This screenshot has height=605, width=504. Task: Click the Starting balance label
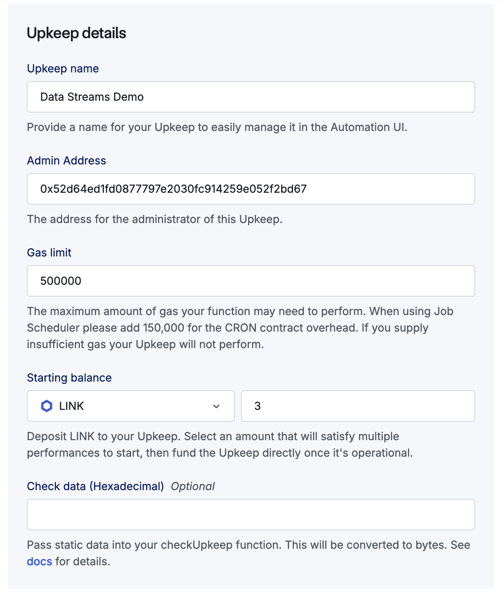tap(69, 378)
